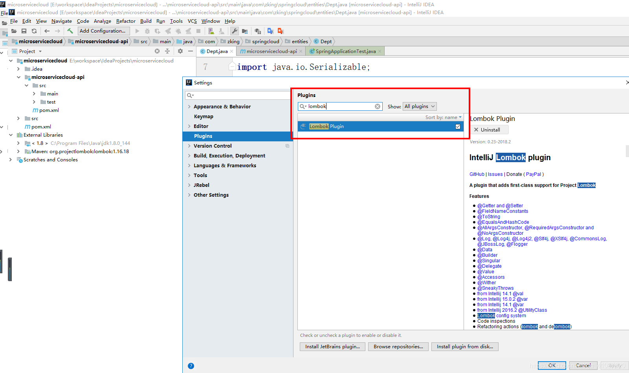This screenshot has width=629, height=373.
Task: Open the Refactor menu
Action: [126, 21]
